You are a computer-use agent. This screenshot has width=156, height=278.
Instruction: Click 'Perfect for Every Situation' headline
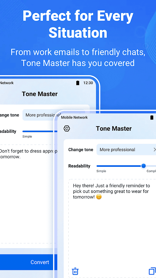78,24
